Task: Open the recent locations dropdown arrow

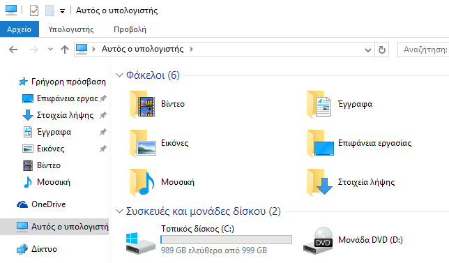Action: coord(50,50)
